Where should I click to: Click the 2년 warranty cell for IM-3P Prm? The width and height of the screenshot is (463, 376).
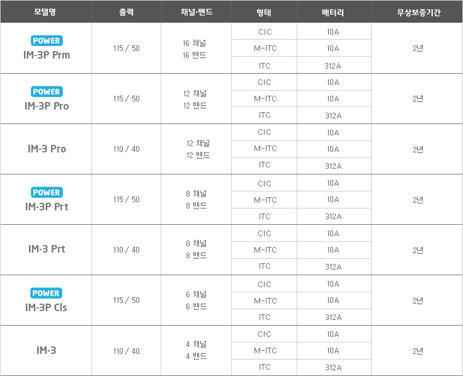tap(418, 48)
